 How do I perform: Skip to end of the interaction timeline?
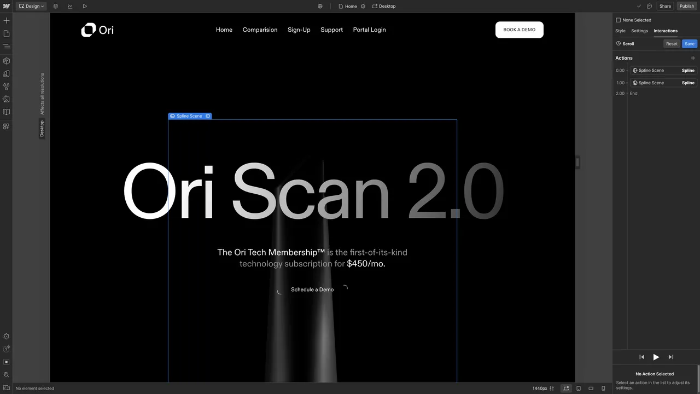671,357
